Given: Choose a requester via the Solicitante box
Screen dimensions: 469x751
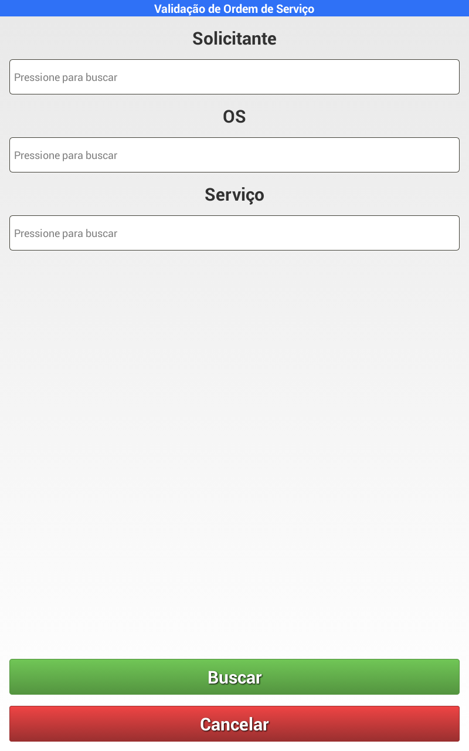Looking at the screenshot, I should 235,77.
